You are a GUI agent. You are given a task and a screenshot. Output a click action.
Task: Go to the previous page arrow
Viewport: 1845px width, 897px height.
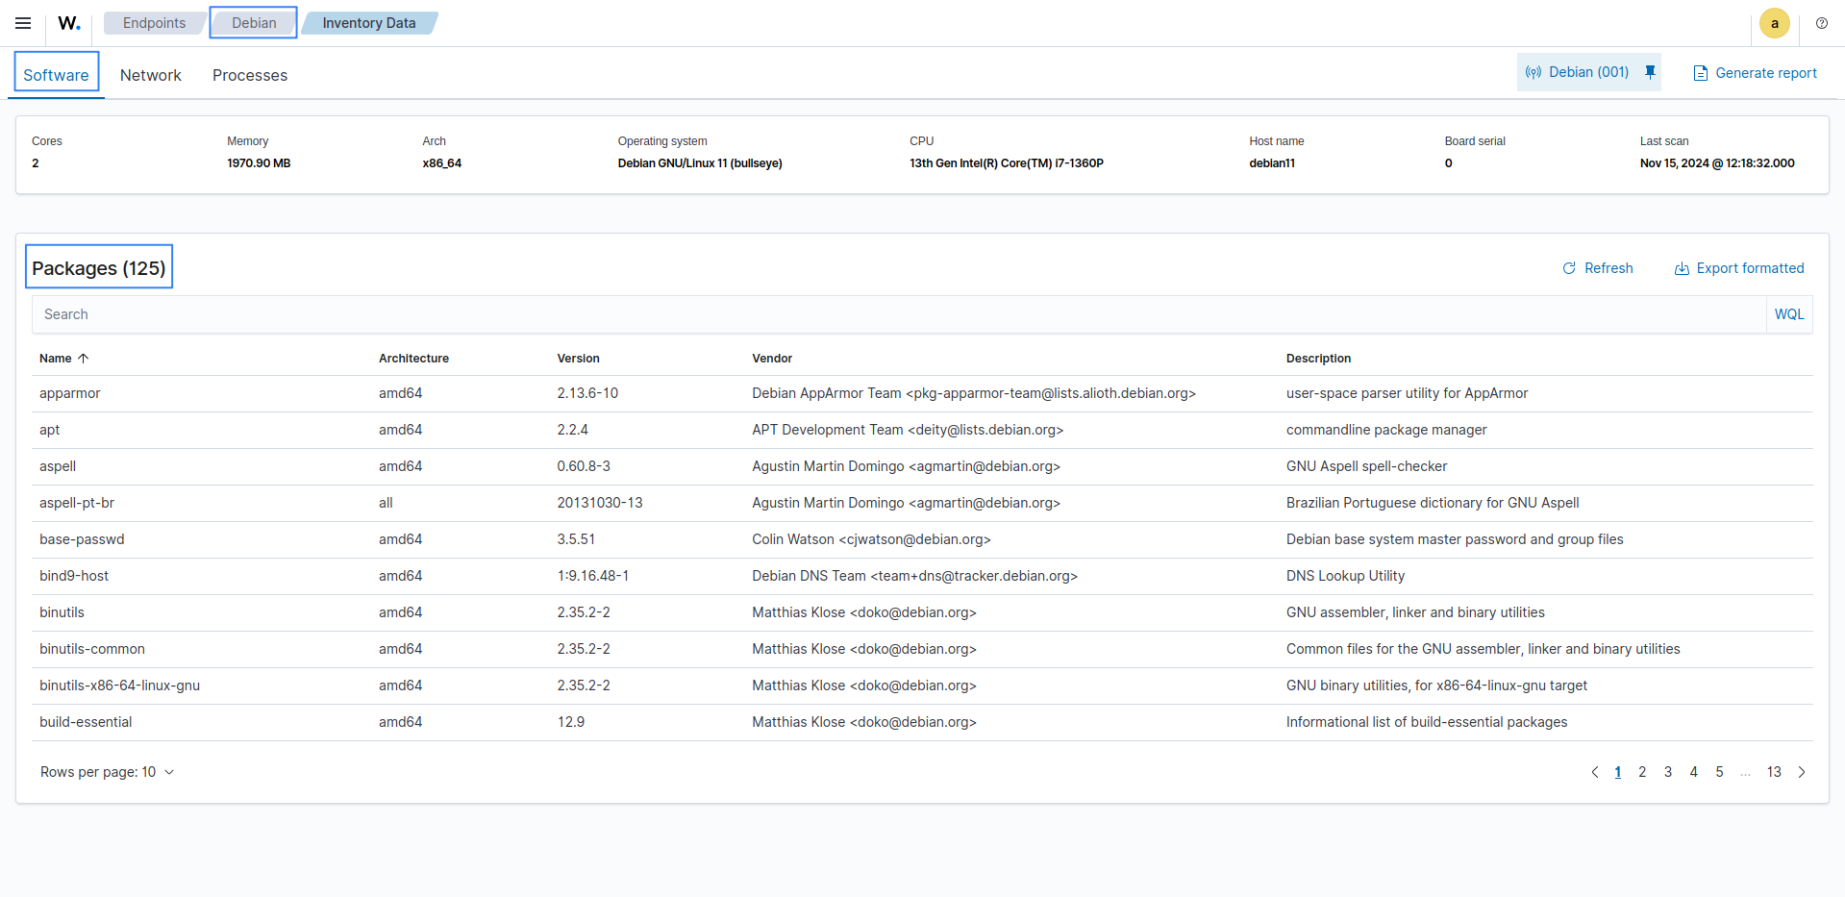click(1595, 772)
